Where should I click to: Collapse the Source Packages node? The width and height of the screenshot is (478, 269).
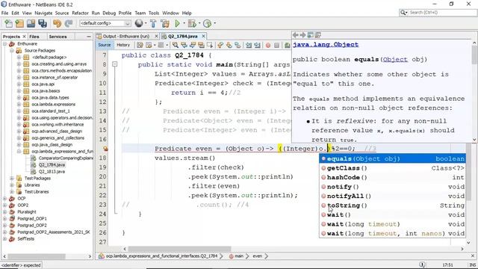click(12, 51)
